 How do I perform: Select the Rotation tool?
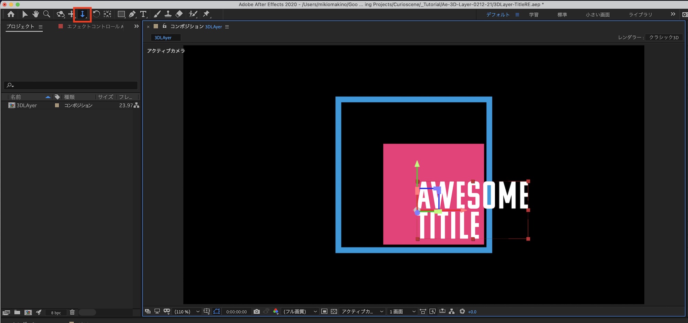(x=97, y=14)
